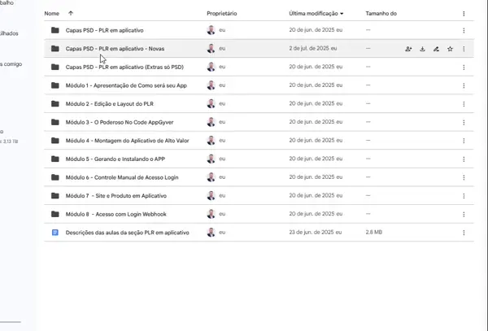Click the owner avatar in Módulo 4 row

(x=211, y=141)
